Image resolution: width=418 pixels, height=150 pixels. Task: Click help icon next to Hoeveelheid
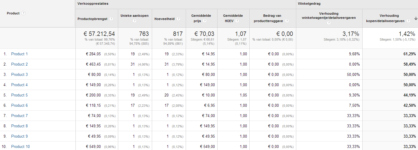(x=179, y=19)
